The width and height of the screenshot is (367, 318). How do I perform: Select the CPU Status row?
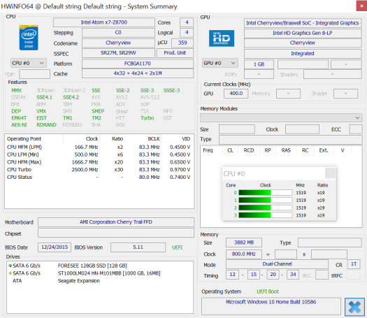click(99, 177)
